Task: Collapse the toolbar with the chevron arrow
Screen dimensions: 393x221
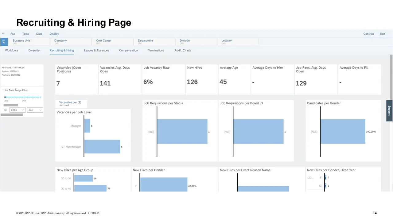Action: [3, 34]
